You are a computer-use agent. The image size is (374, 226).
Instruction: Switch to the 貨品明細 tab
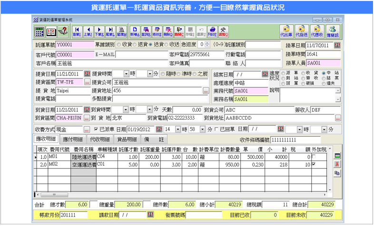127,139
